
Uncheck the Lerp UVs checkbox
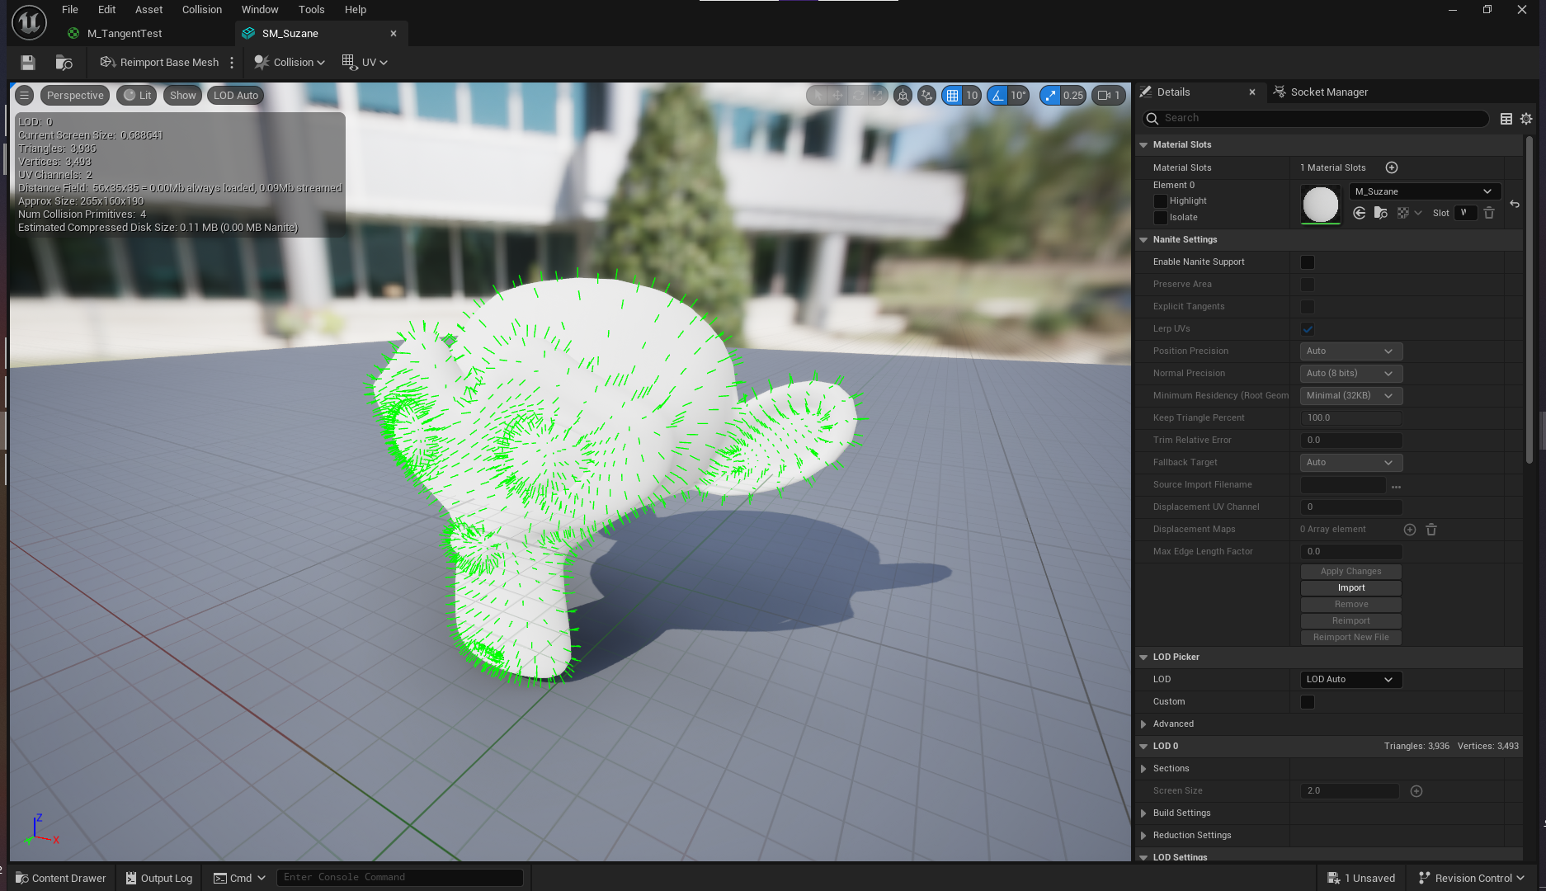[1308, 329]
